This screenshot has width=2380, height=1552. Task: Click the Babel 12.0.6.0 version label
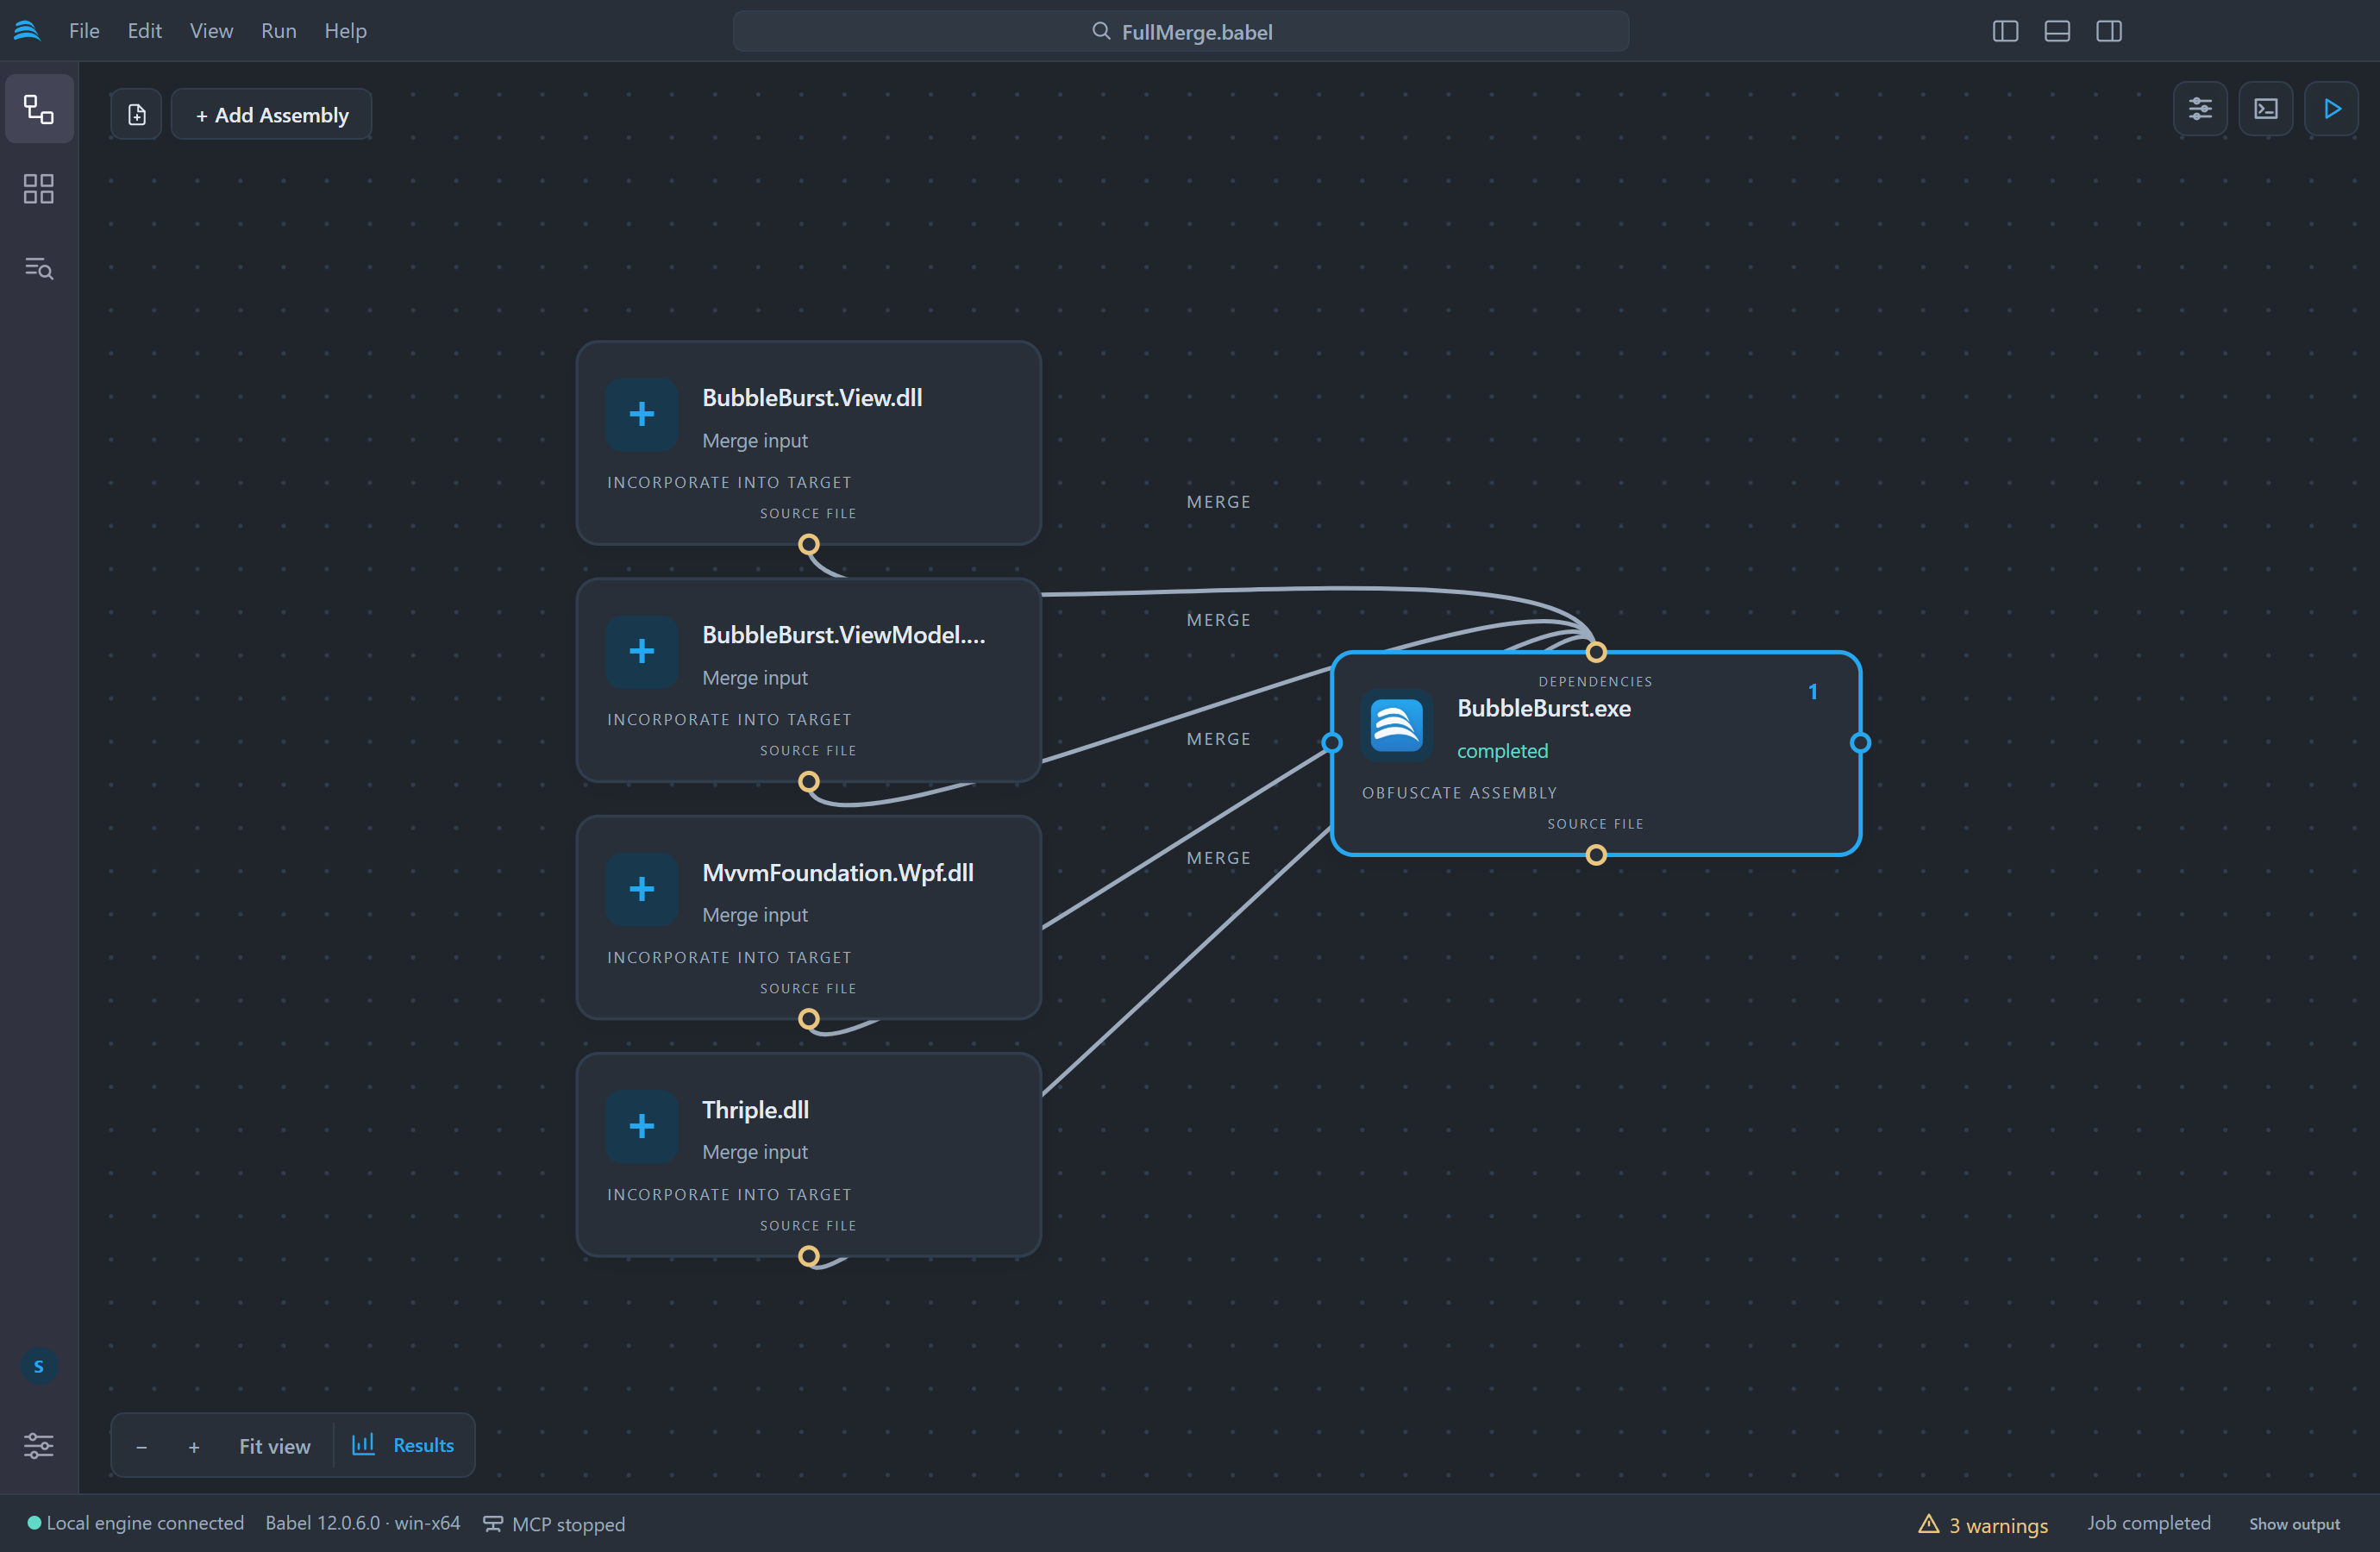click(363, 1523)
